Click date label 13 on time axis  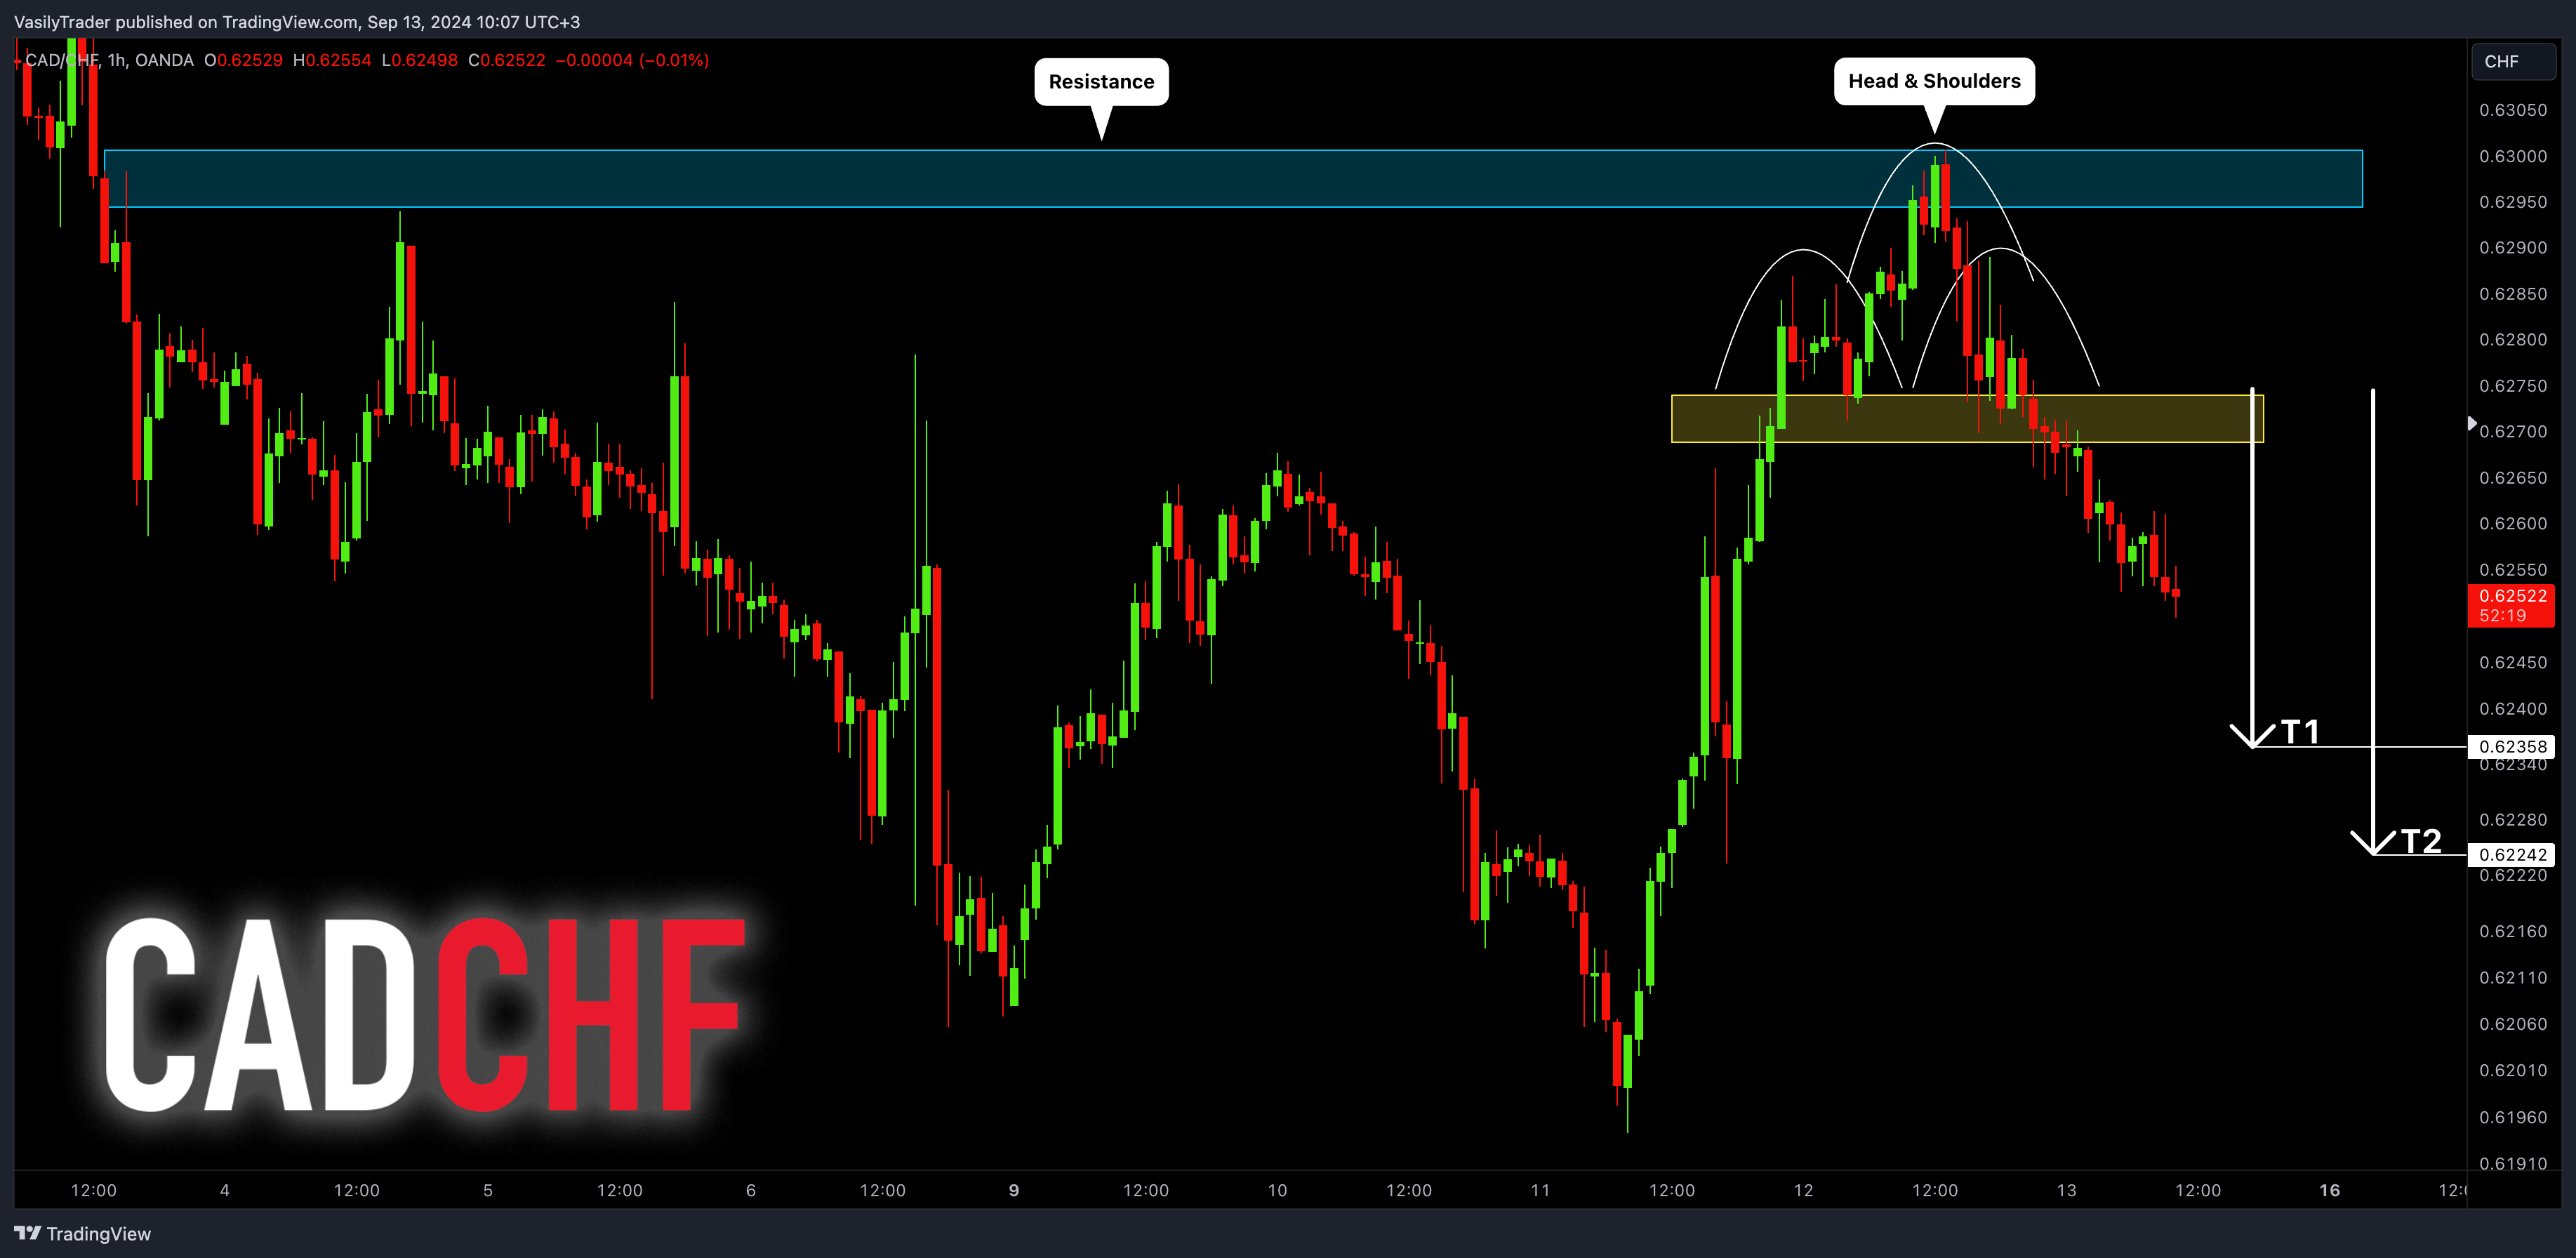click(2066, 1190)
